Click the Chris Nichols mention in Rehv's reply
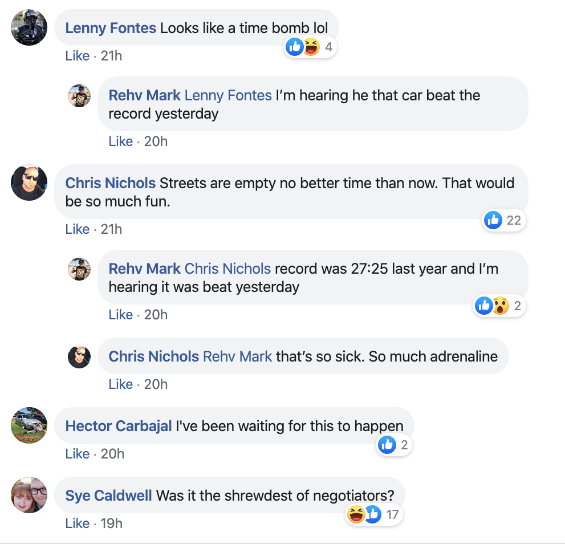565x544 pixels. [227, 269]
